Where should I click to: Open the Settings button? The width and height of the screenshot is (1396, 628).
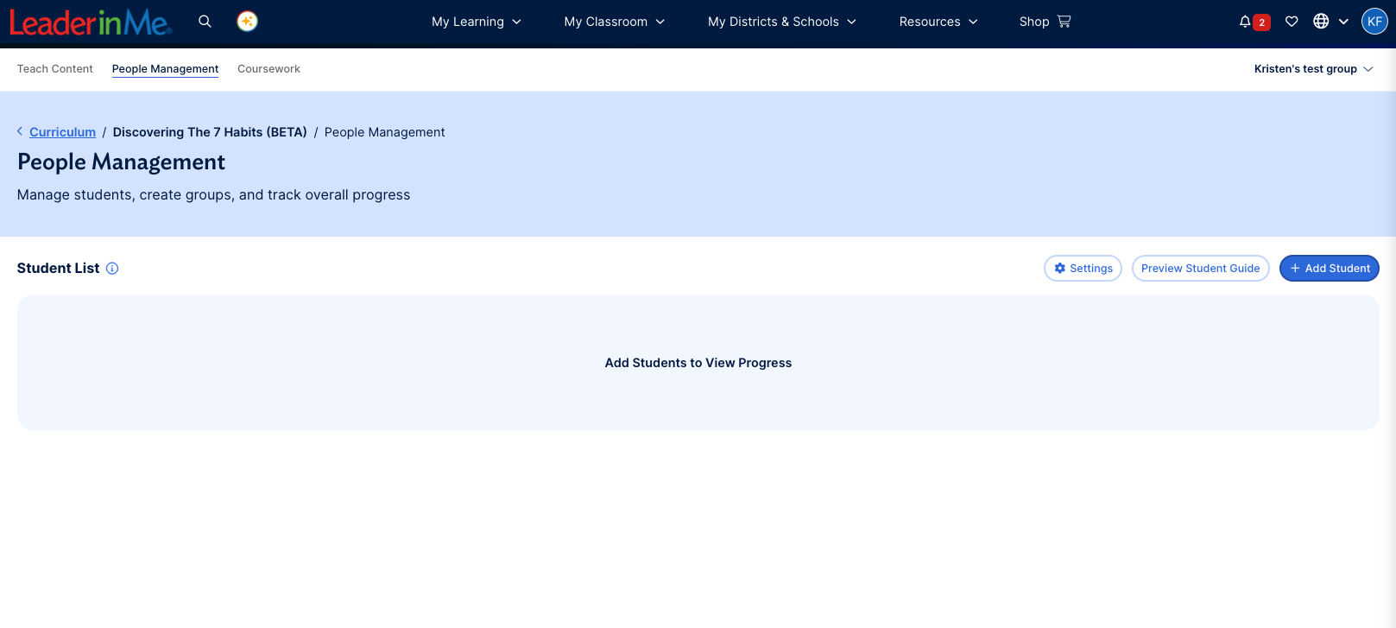click(1083, 269)
